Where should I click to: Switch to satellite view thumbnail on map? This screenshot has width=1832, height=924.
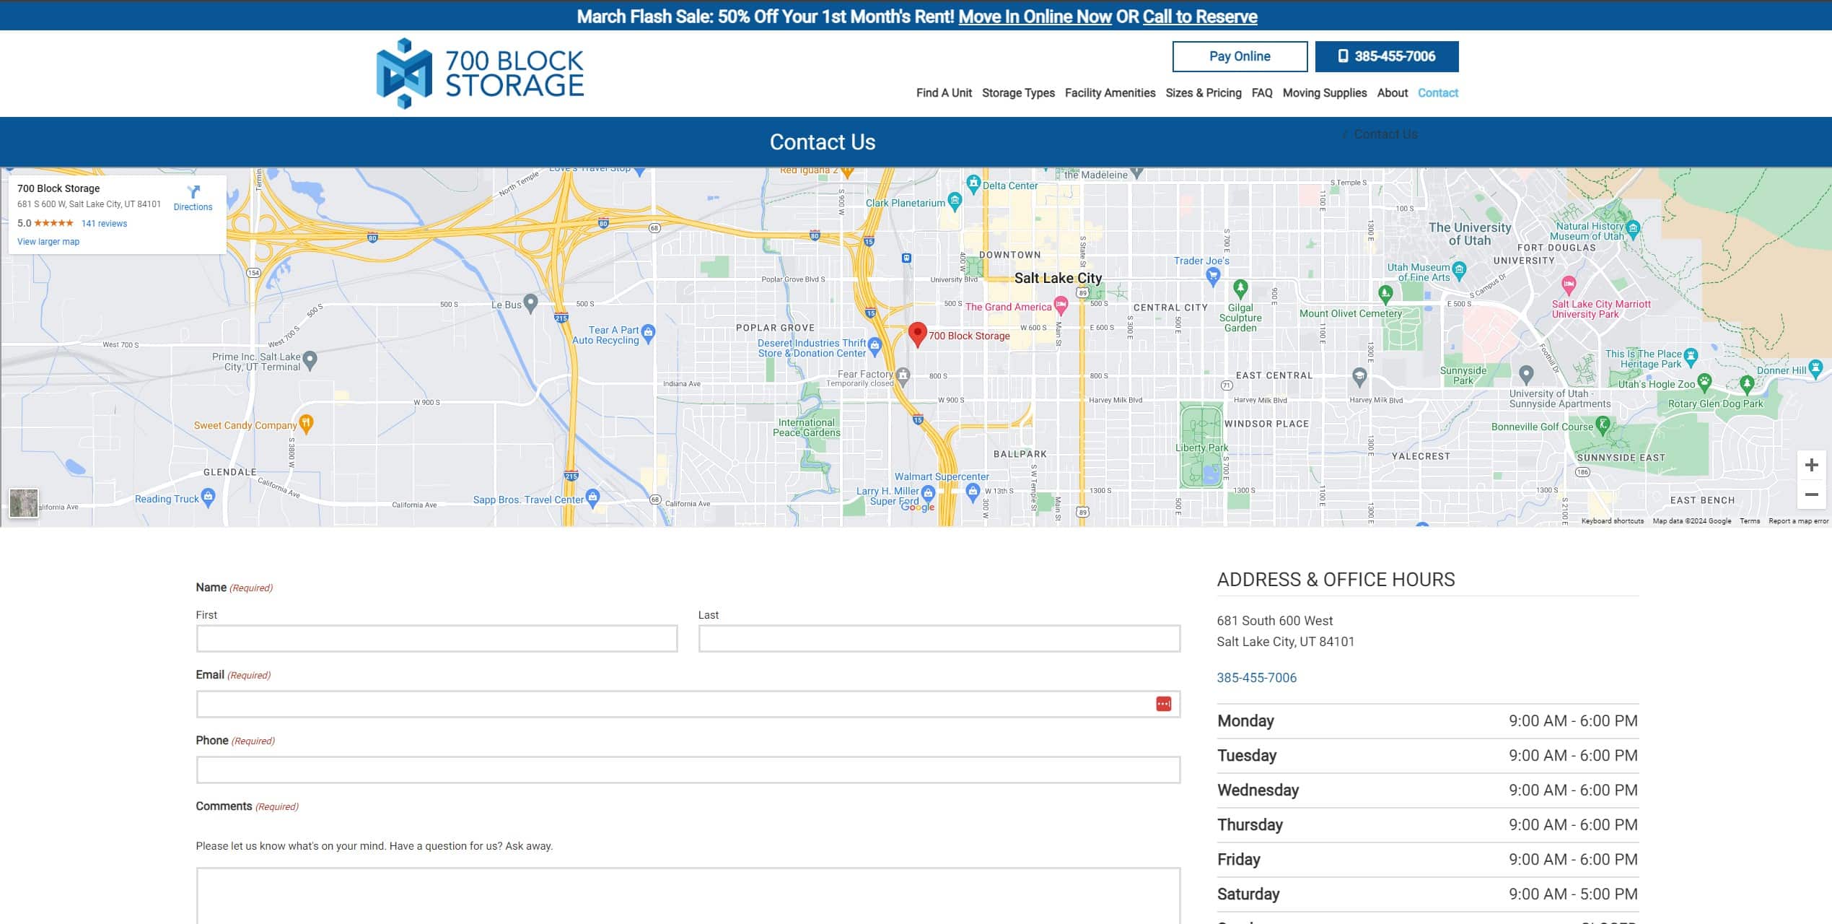[24, 503]
